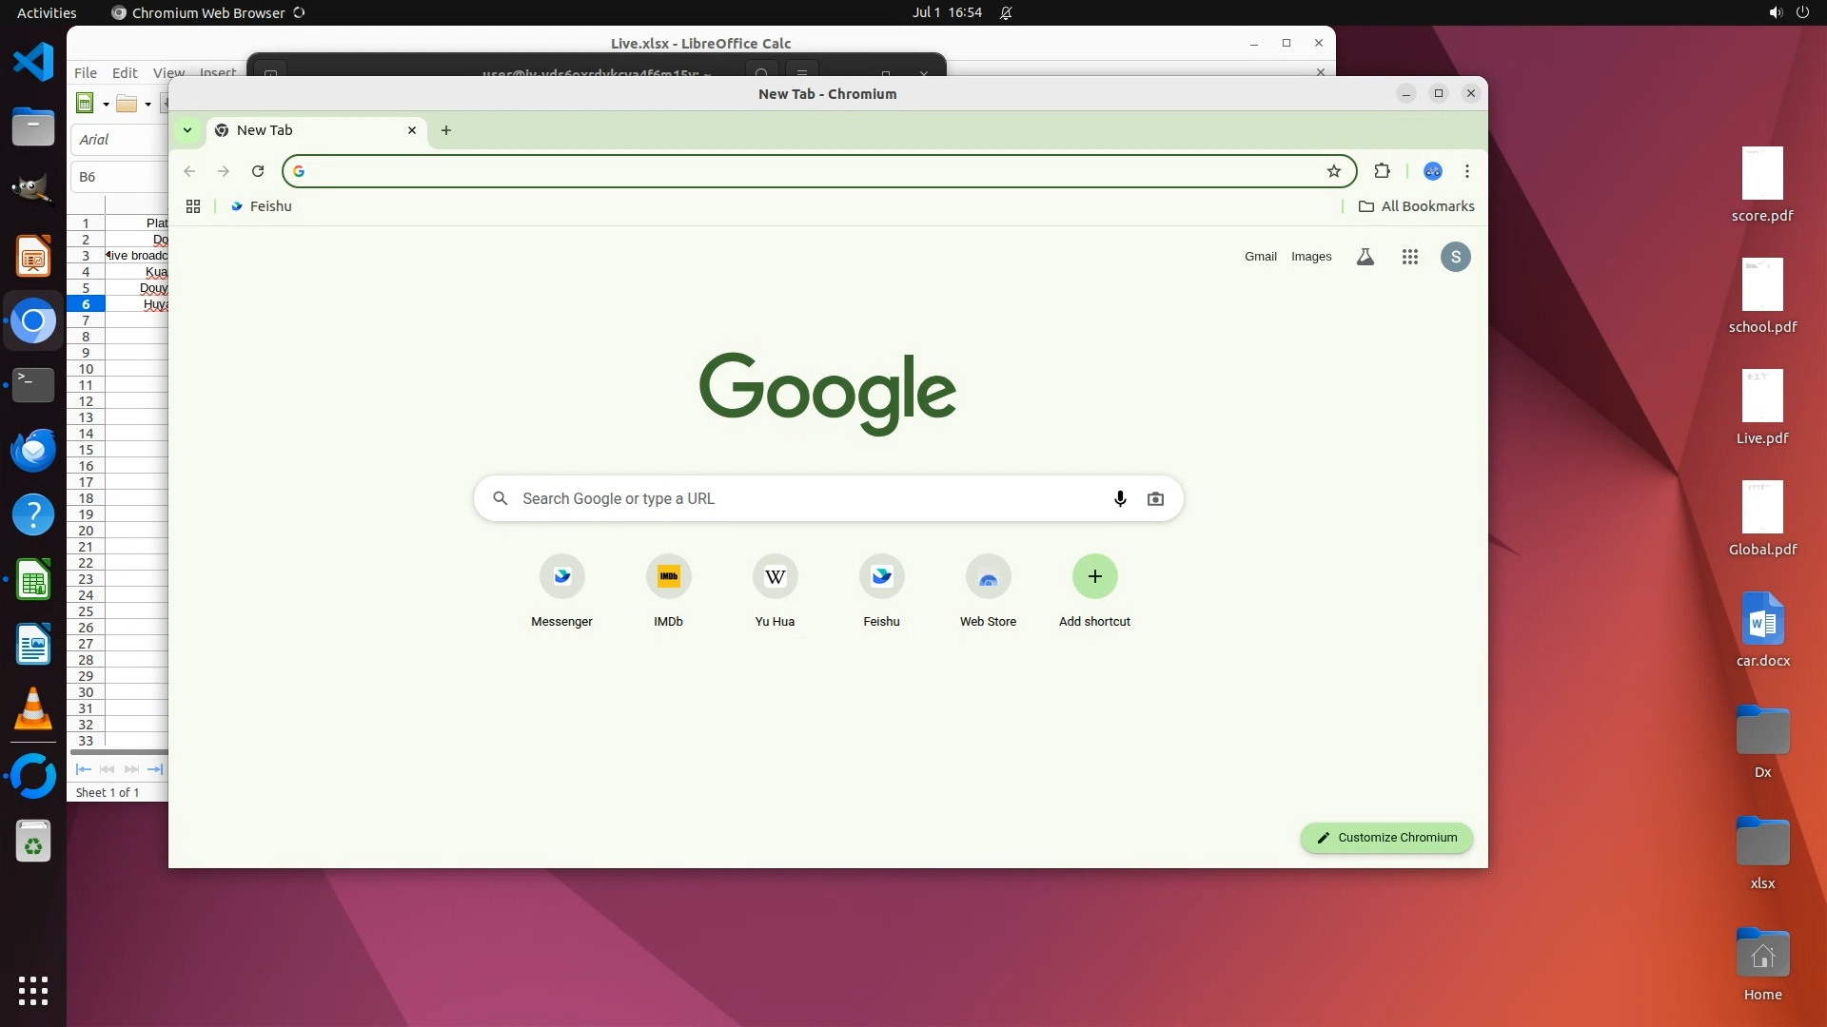Open Google Lens image search icon
This screenshot has height=1027, width=1827.
pyautogui.click(x=1155, y=498)
